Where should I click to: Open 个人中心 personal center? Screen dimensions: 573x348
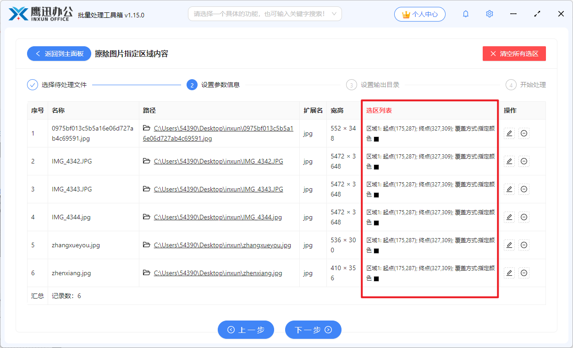tap(419, 14)
